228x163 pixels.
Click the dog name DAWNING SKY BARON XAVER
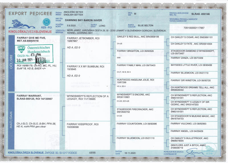(x=84, y=20)
